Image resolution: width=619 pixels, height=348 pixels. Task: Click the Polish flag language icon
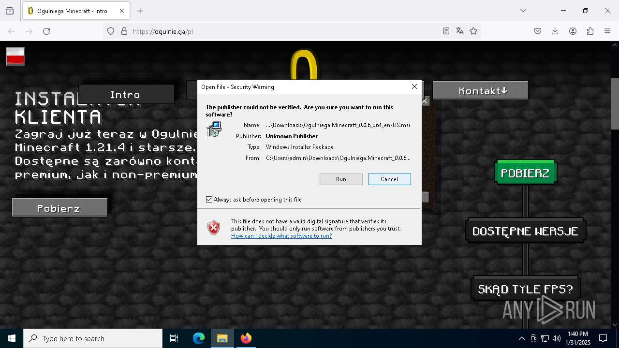pos(15,57)
